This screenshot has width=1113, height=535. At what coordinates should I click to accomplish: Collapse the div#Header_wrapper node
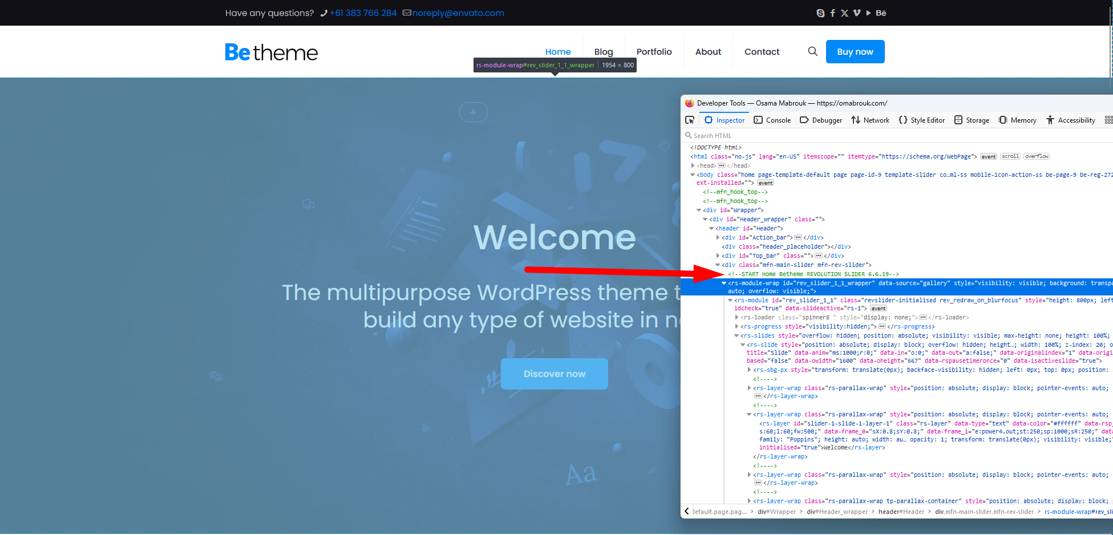(705, 219)
